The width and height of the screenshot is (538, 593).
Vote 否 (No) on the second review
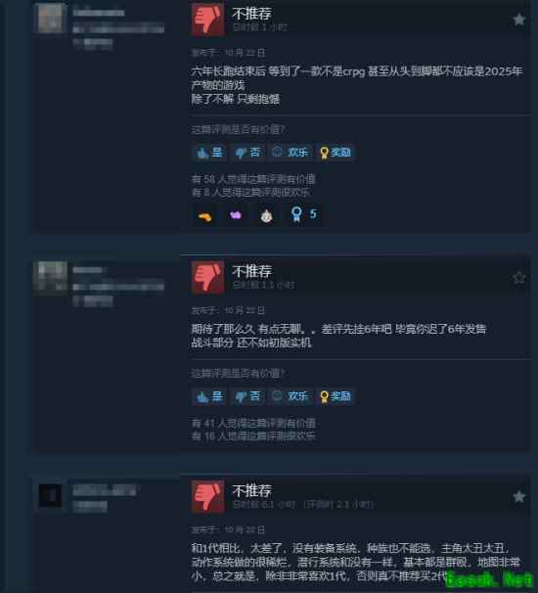coord(247,396)
